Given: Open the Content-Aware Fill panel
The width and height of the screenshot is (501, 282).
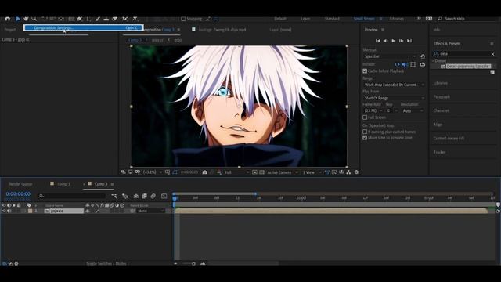Looking at the screenshot, I should 449,139.
